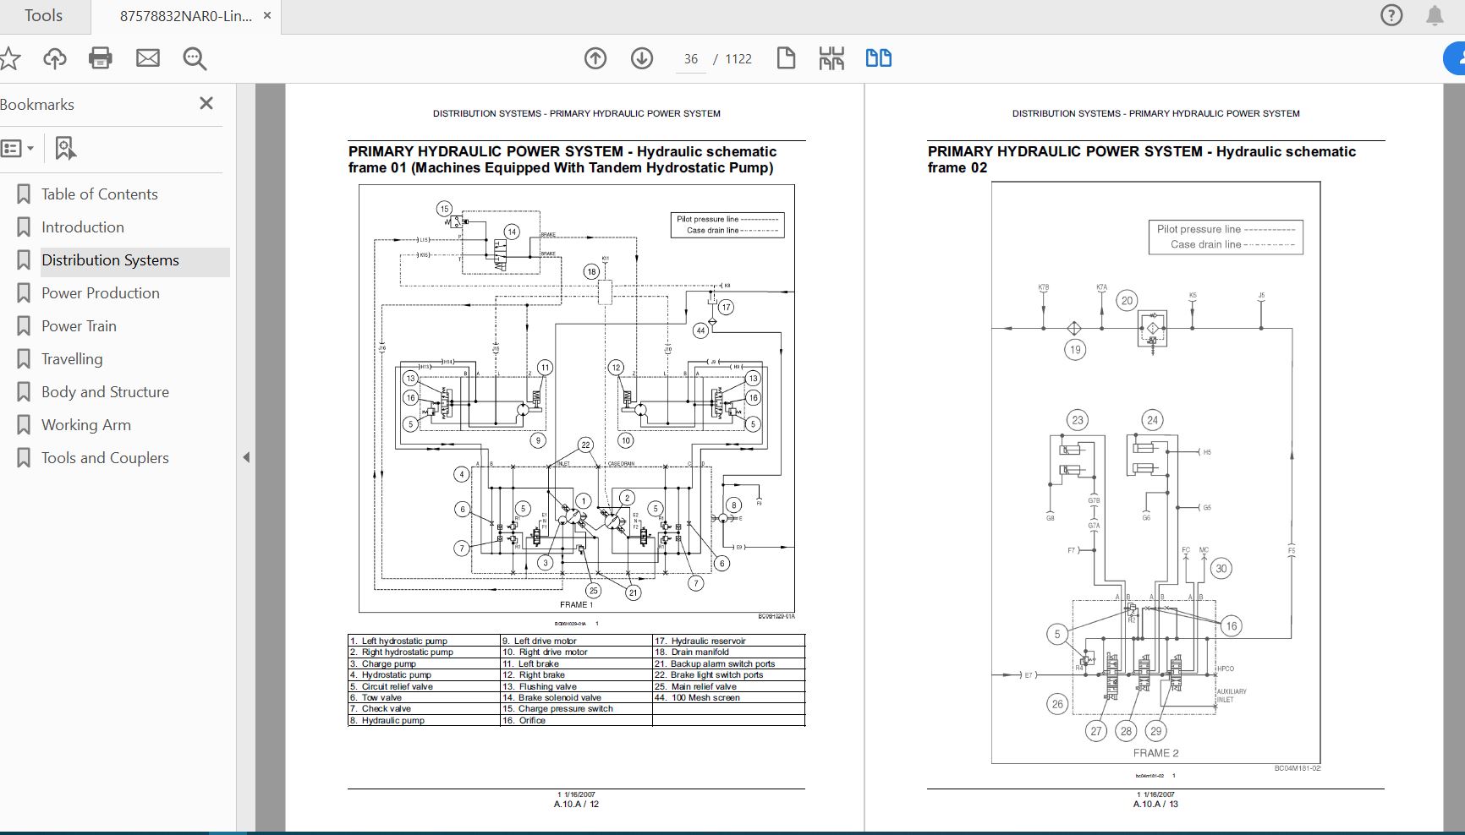Click the email envelope icon
The width and height of the screenshot is (1465, 835).
tap(148, 58)
